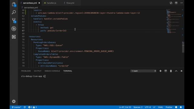Open the Manage gear menu
194x109 pixels.
coord(14,101)
